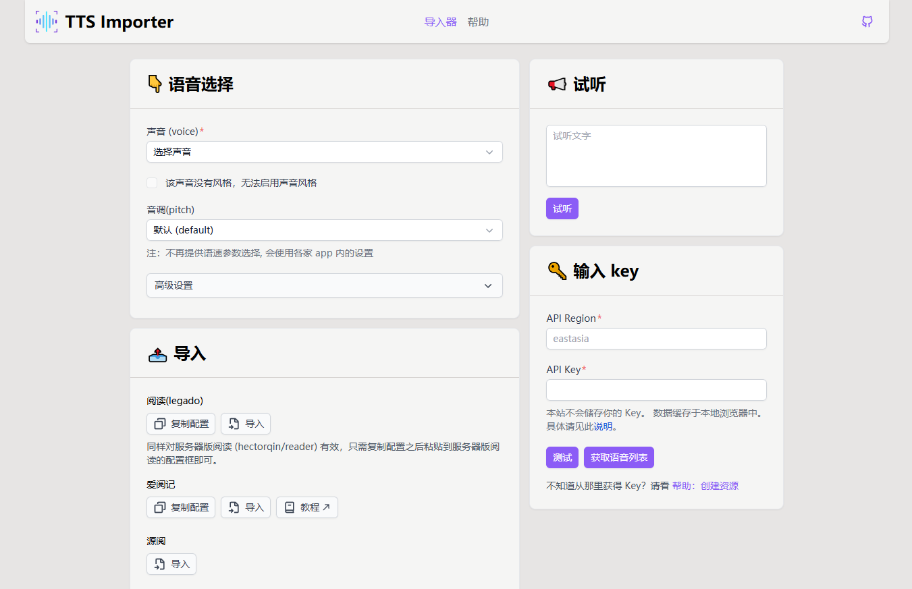The image size is (912, 589).
Task: Click 导入 under 爱阅记
Action: (246, 507)
